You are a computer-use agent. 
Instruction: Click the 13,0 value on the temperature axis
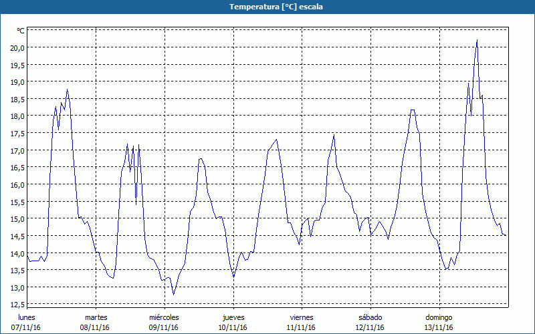17,287
